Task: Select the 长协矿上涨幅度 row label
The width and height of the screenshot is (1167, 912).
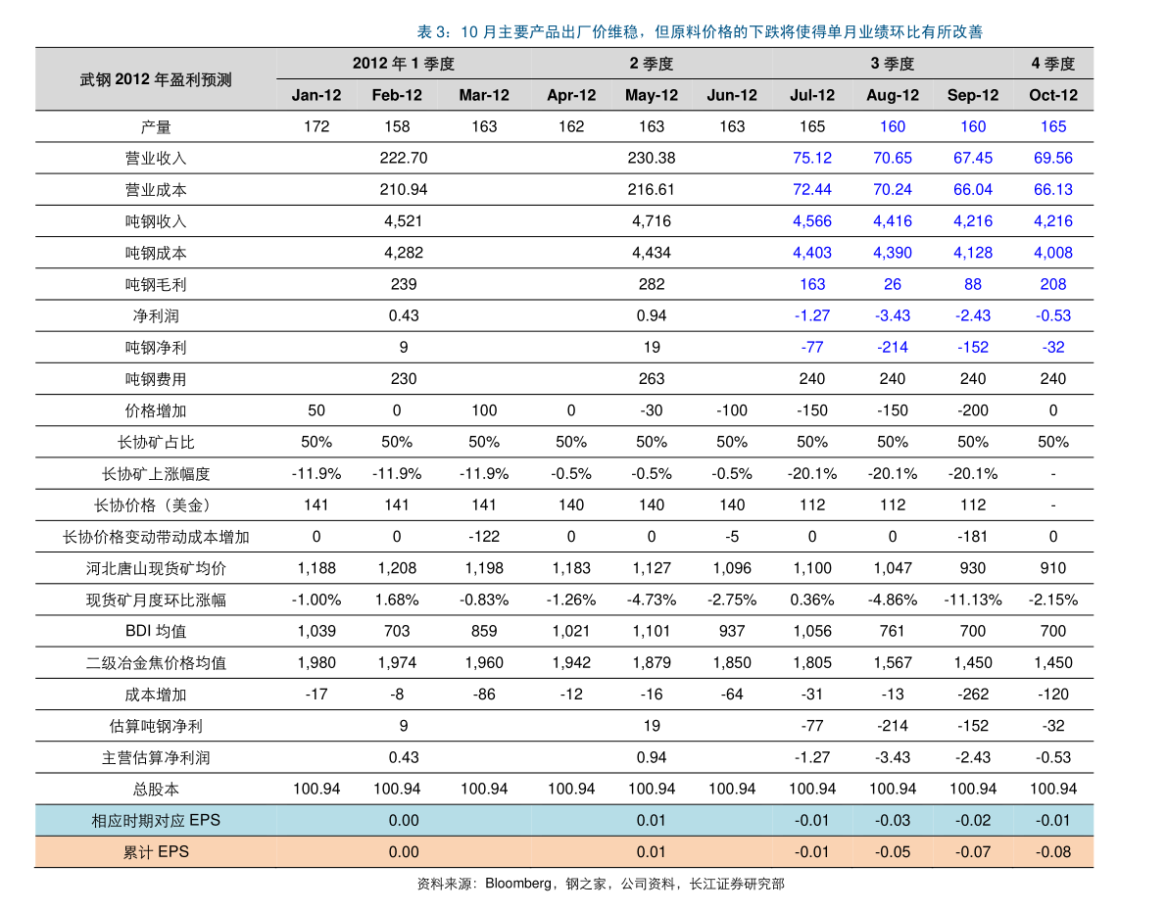Action: click(x=156, y=474)
